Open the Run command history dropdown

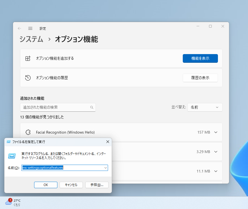click(106, 168)
